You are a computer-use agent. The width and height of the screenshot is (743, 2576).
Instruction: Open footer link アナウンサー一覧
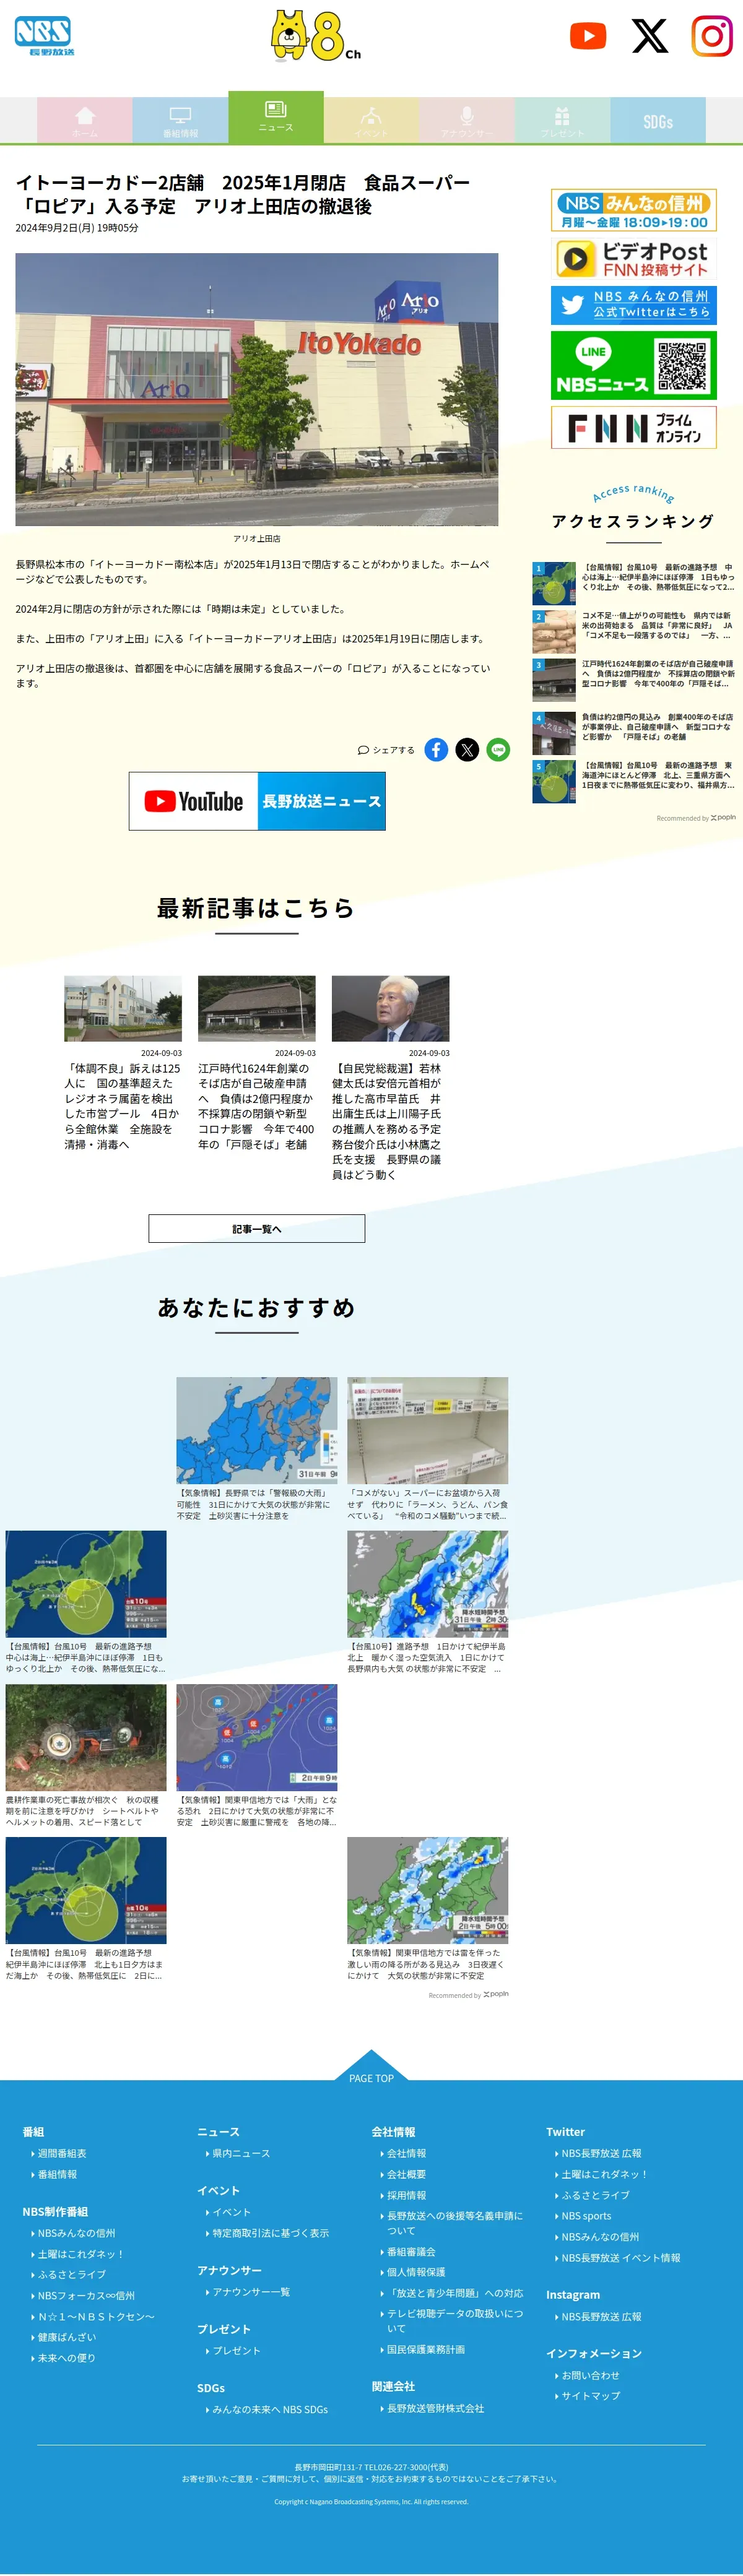251,2291
